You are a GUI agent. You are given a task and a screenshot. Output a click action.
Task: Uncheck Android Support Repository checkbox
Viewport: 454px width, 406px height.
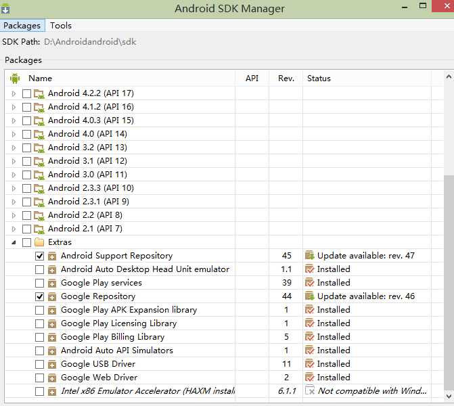(39, 256)
